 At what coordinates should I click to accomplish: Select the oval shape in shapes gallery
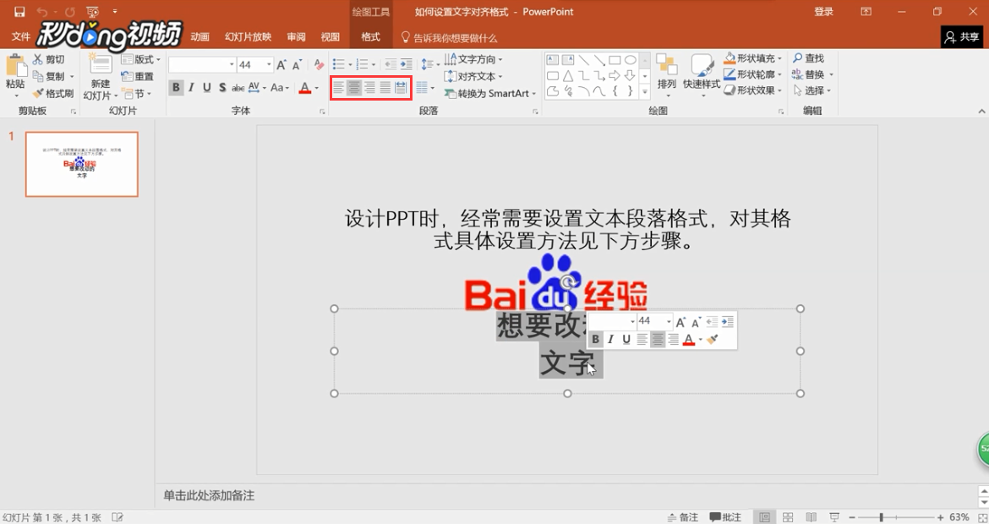(630, 61)
